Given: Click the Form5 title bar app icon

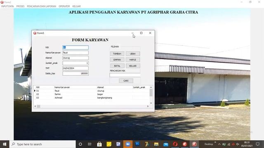Looking at the screenshot, I should click(x=35, y=33).
